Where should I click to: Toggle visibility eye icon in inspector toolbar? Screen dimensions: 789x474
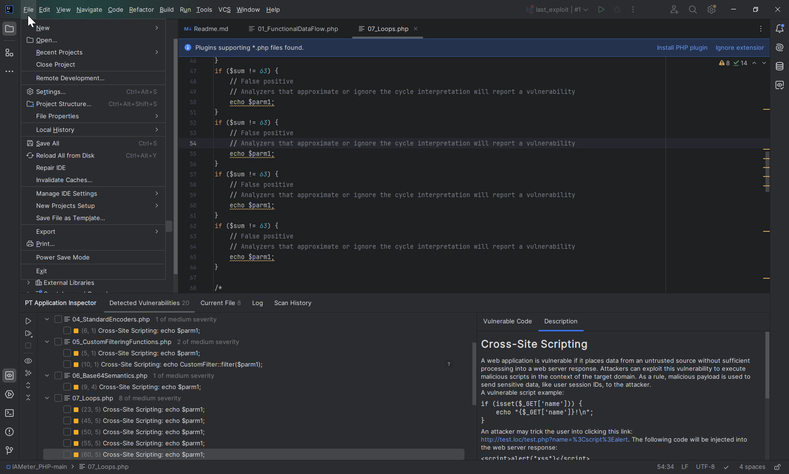(28, 361)
